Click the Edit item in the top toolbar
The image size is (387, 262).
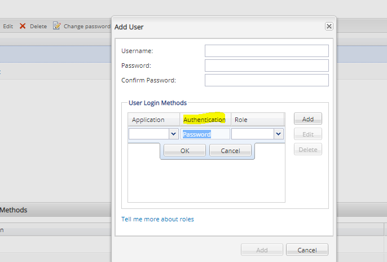tap(8, 26)
